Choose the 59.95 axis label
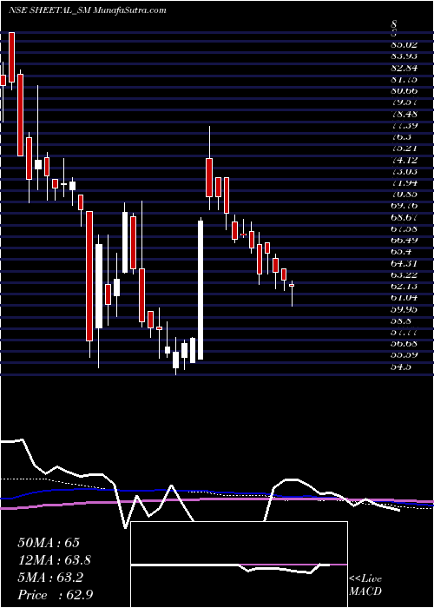Image resolution: width=434 pixels, height=608 pixels. [404, 309]
